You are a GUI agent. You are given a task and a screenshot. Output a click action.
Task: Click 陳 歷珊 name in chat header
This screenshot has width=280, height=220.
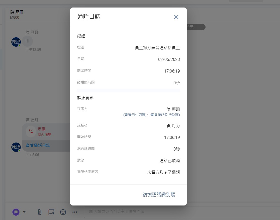pyautogui.click(x=17, y=12)
